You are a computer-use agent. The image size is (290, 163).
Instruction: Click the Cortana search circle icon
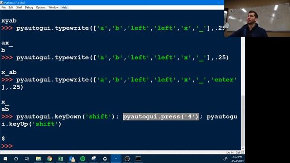[x=16, y=159]
